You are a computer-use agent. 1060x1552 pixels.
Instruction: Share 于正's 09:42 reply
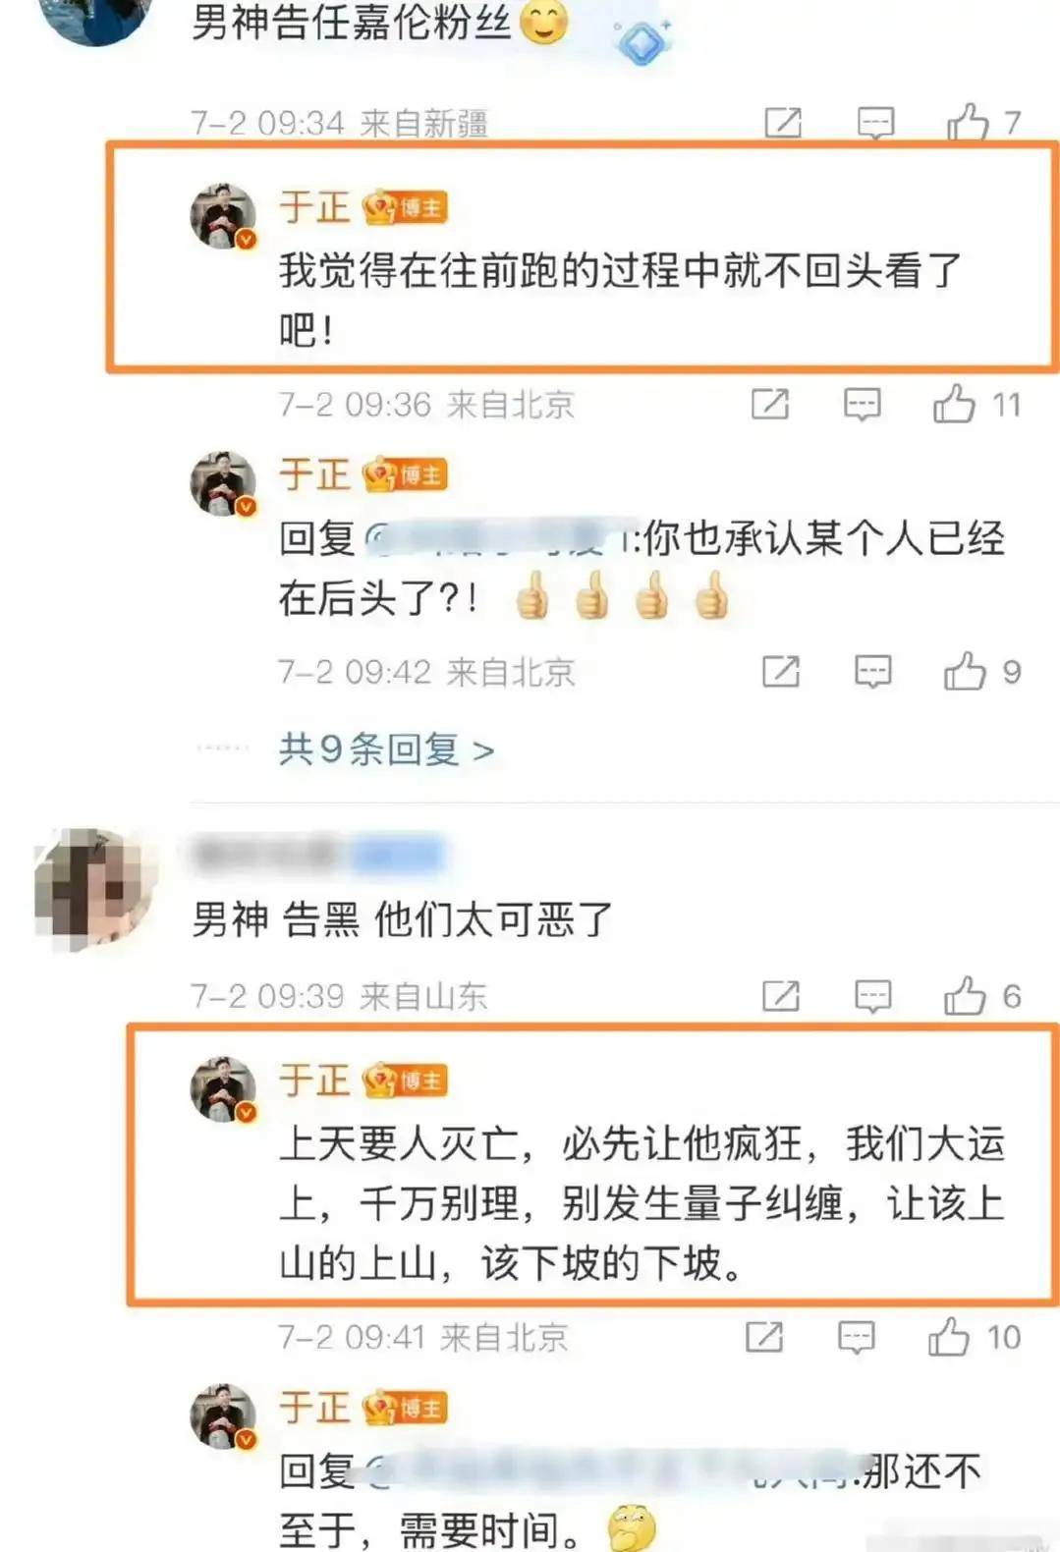click(x=781, y=672)
